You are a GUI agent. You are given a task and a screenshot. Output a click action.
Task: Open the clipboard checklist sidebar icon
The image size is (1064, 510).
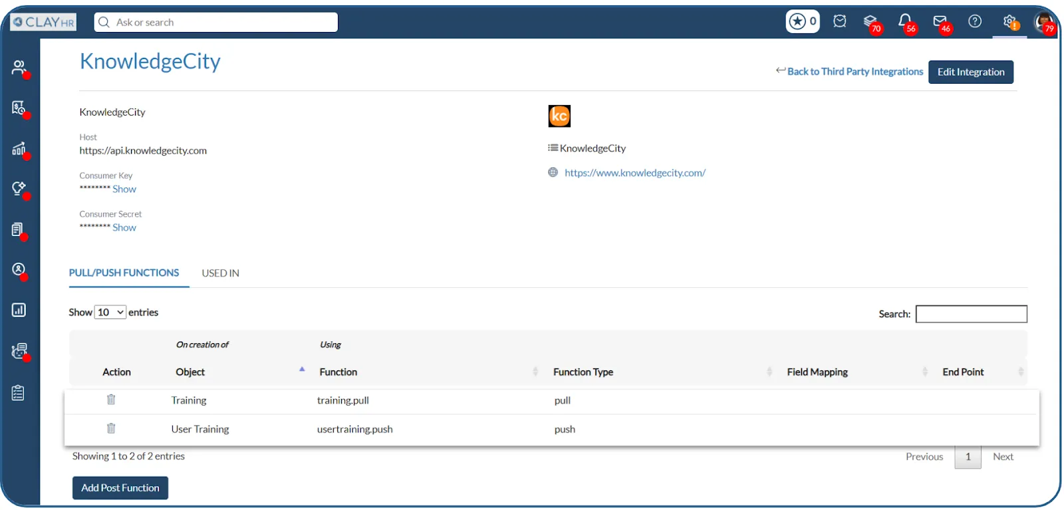(x=19, y=393)
